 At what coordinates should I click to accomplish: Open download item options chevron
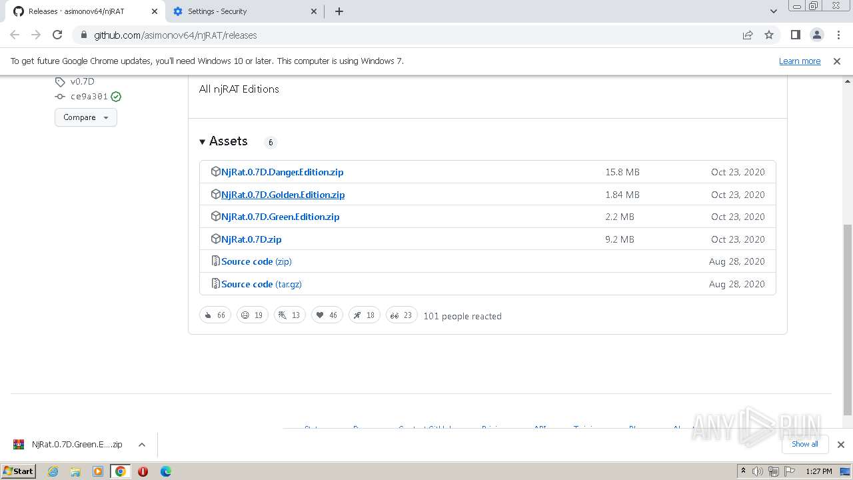point(141,445)
